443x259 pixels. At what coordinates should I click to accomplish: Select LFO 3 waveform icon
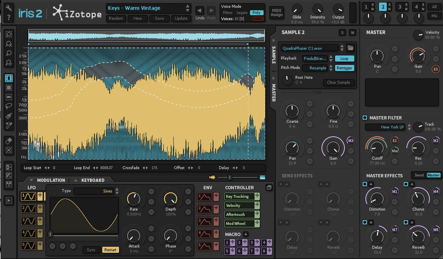tap(29, 221)
